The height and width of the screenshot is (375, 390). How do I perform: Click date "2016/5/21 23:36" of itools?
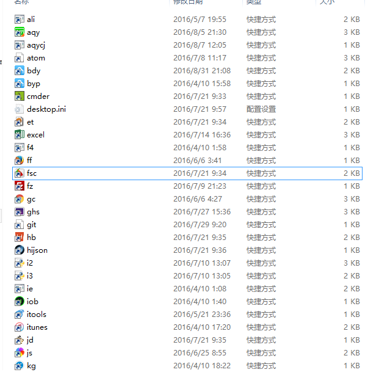pyautogui.click(x=202, y=315)
